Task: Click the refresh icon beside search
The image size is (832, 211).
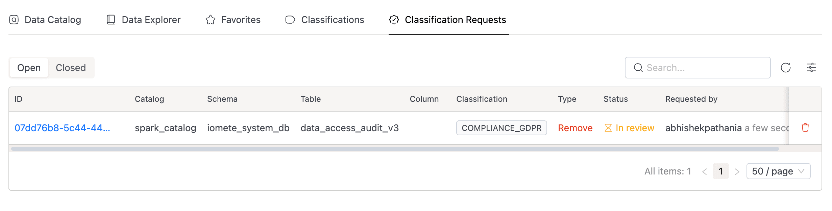Action: click(x=785, y=68)
